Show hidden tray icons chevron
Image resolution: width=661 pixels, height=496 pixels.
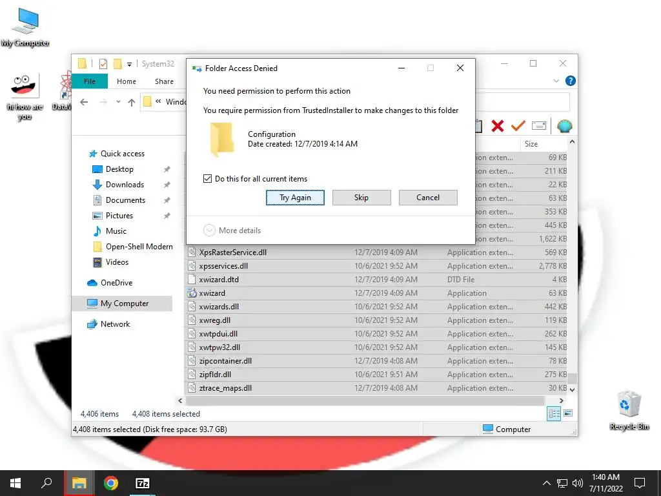click(x=546, y=483)
